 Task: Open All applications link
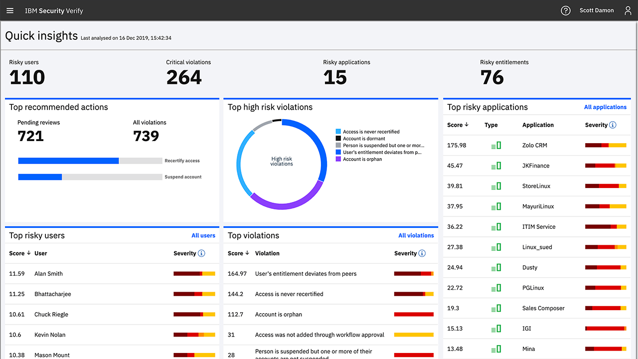605,107
